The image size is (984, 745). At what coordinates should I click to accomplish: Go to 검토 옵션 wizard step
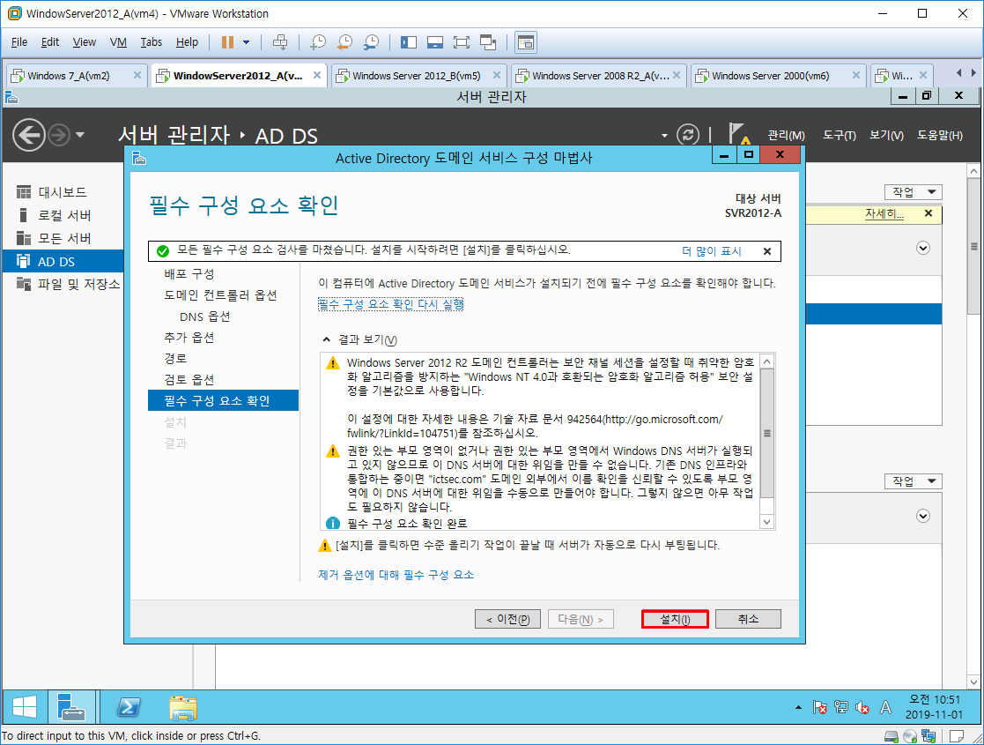tap(189, 379)
